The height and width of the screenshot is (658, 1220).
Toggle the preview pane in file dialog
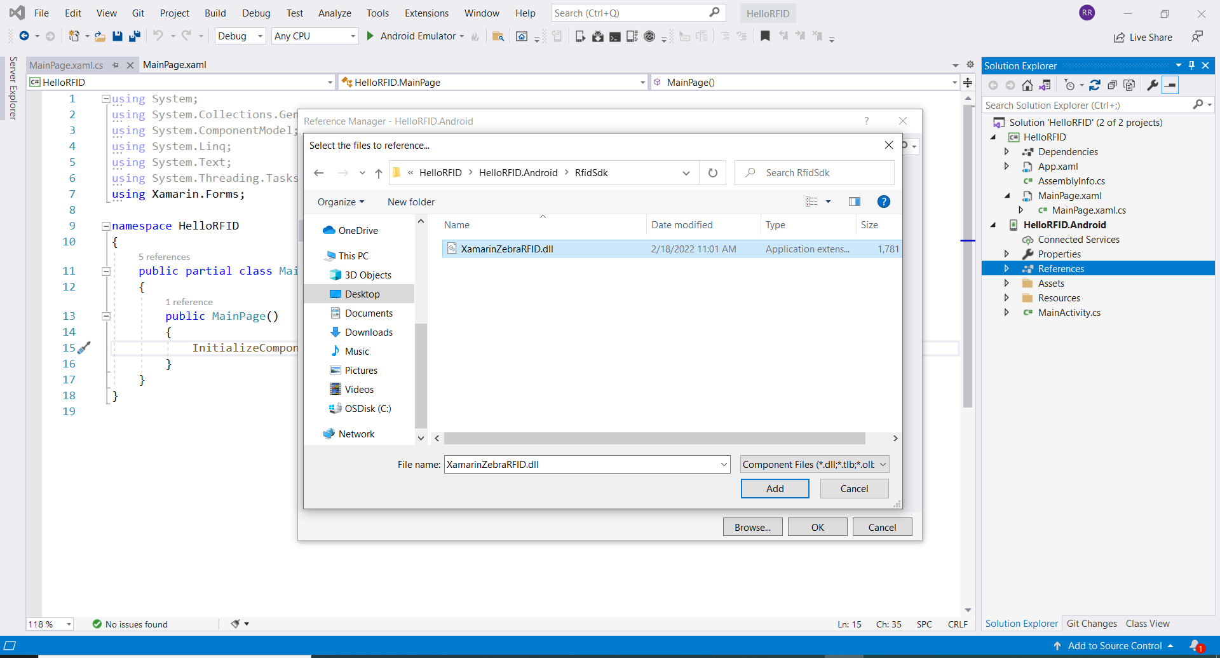pos(855,202)
